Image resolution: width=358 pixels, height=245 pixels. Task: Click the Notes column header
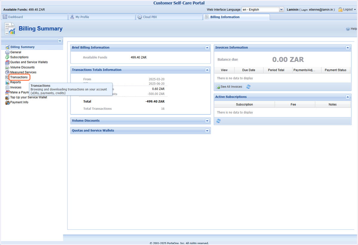[x=333, y=105]
